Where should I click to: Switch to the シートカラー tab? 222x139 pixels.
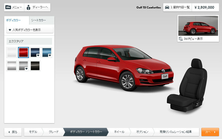pyautogui.click(x=42, y=20)
